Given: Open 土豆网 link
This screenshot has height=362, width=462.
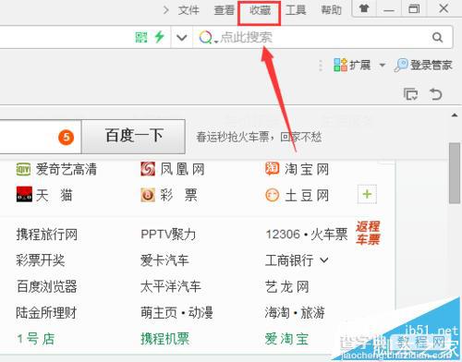Looking at the screenshot, I should coord(307,196).
